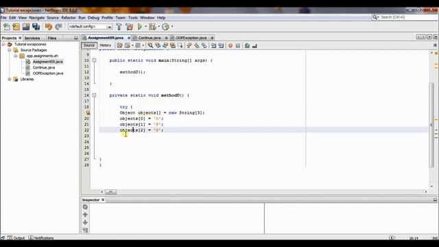Select OOPException.java in the project tree
This screenshot has height=247, width=439.
(48, 73)
